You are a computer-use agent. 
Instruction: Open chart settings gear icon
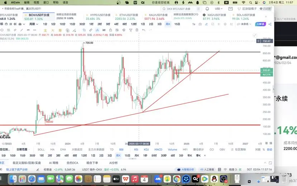tap(225, 24)
